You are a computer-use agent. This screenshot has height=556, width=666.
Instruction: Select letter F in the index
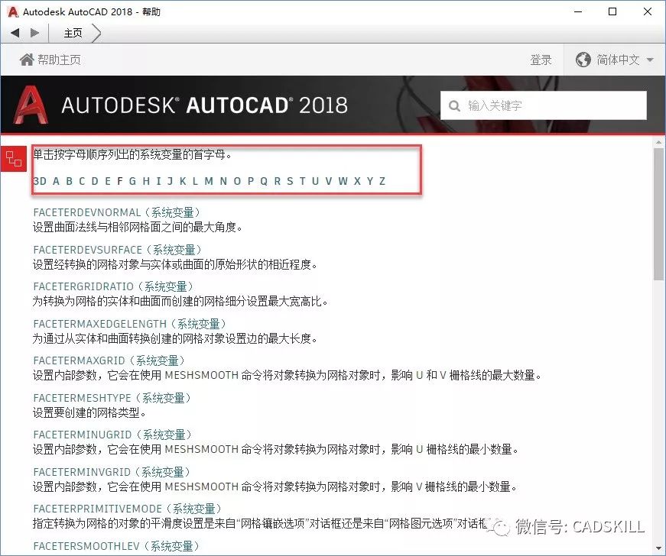pos(120,181)
